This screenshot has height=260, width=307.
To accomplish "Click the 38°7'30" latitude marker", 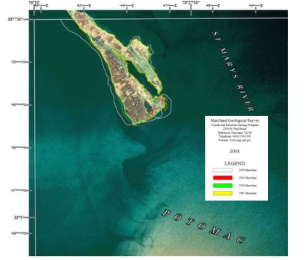I will point(18,19).
